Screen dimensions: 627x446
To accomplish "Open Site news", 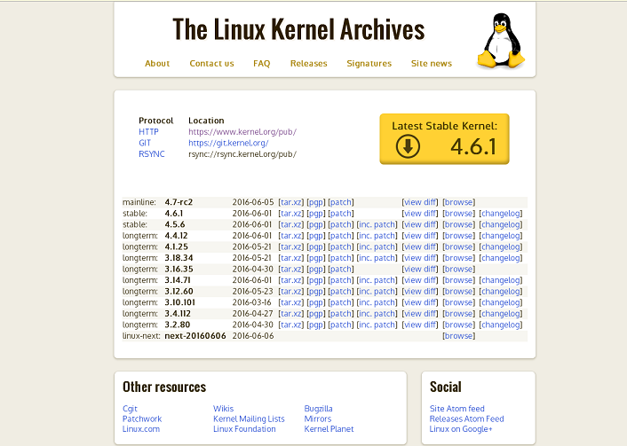I will pyautogui.click(x=432, y=64).
